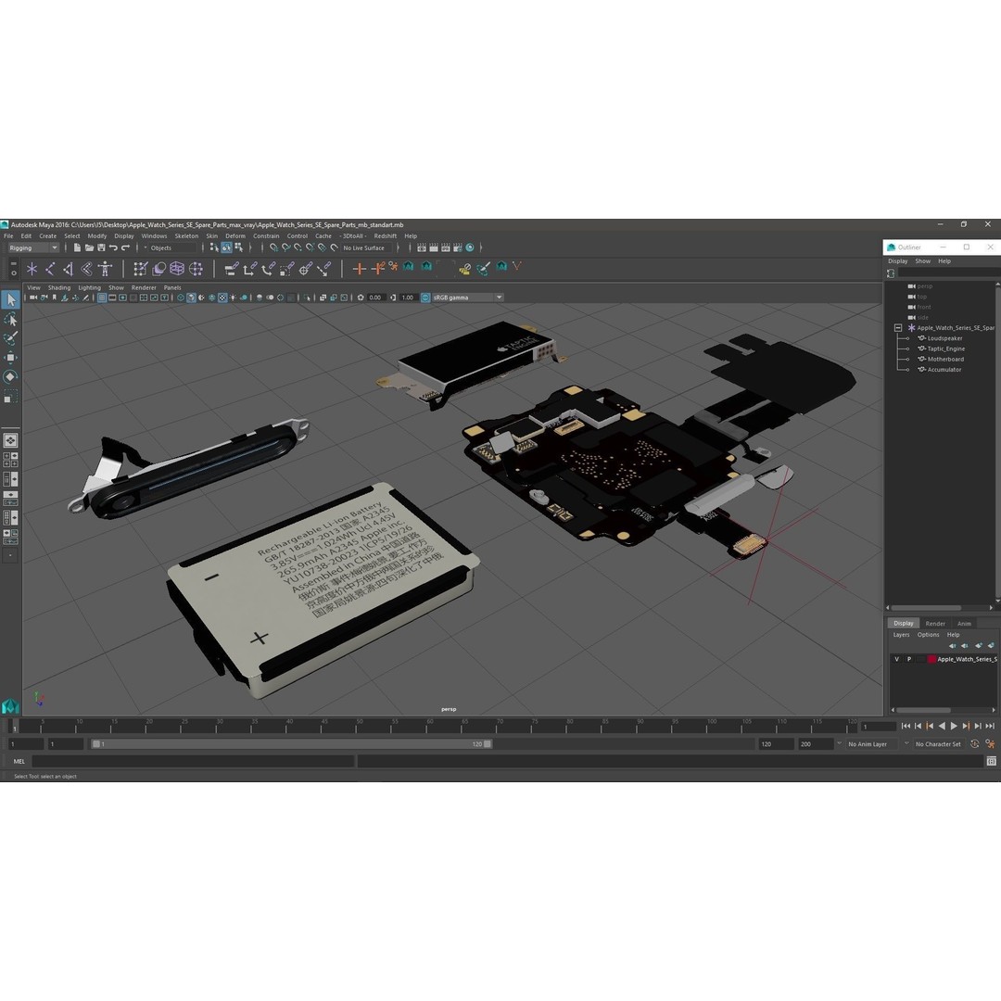
Task: Click the select camera icon in panel toolbar
Action: point(33,298)
